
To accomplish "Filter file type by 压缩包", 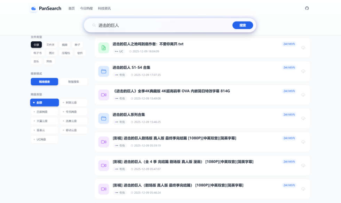I will [66, 53].
